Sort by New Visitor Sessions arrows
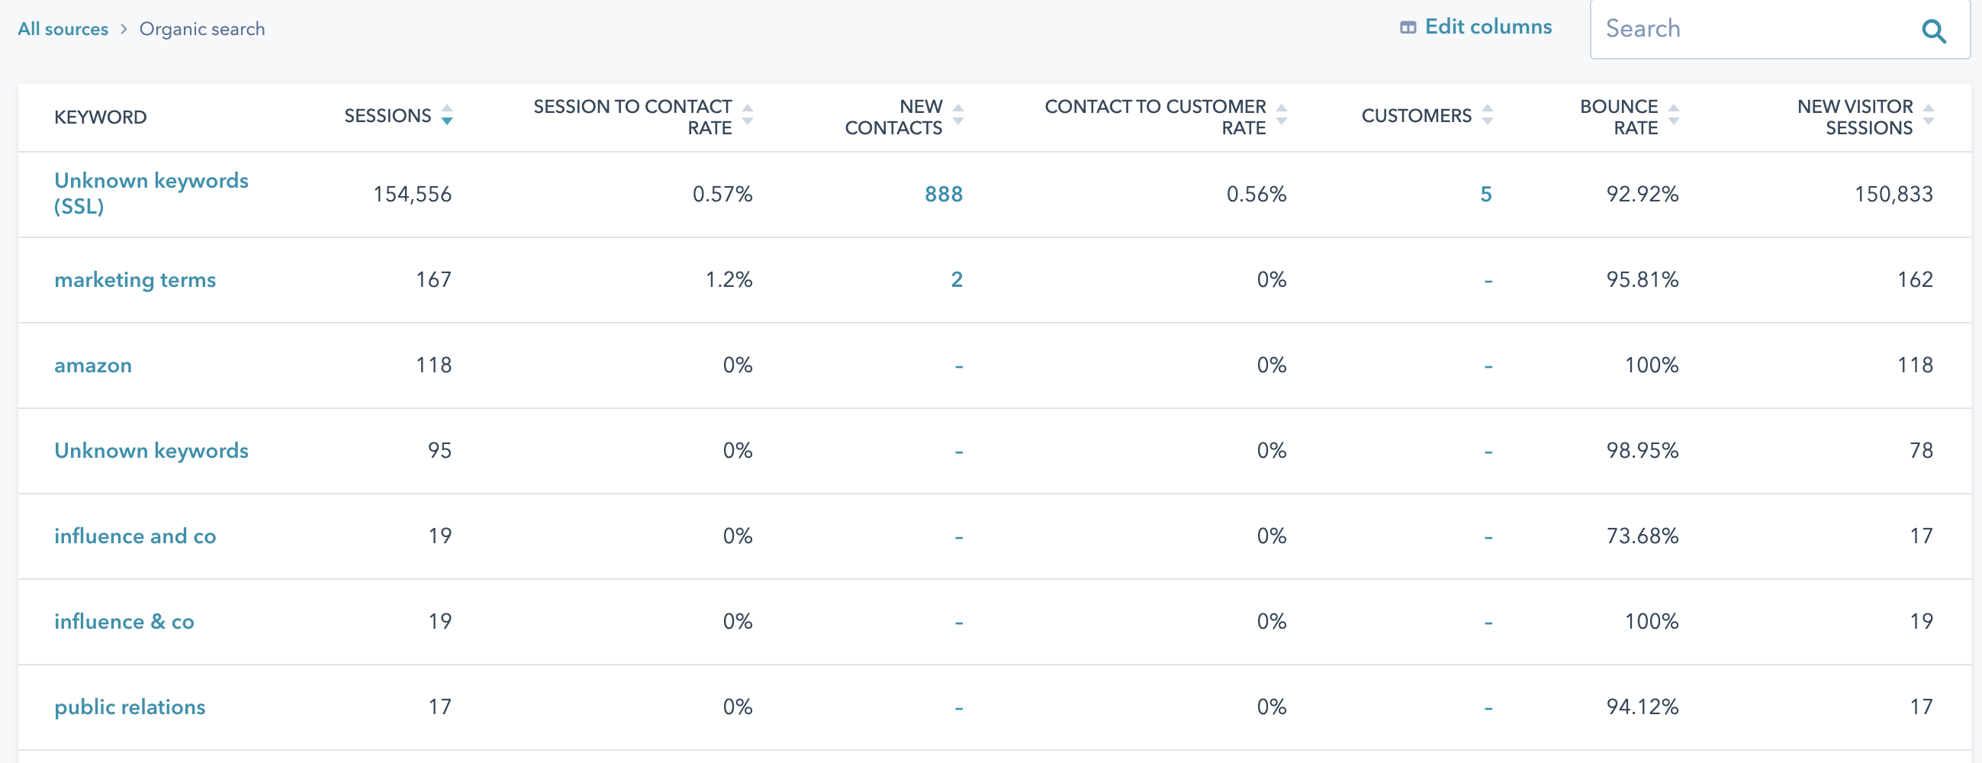Viewport: 1982px width, 763px height. click(x=1928, y=114)
